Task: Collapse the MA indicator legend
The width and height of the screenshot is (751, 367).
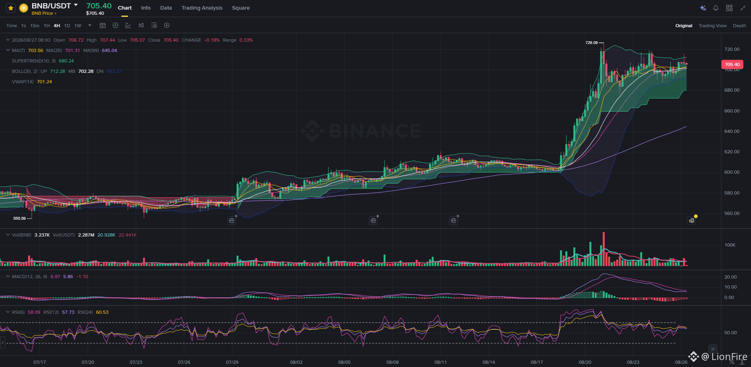Action: (8, 50)
